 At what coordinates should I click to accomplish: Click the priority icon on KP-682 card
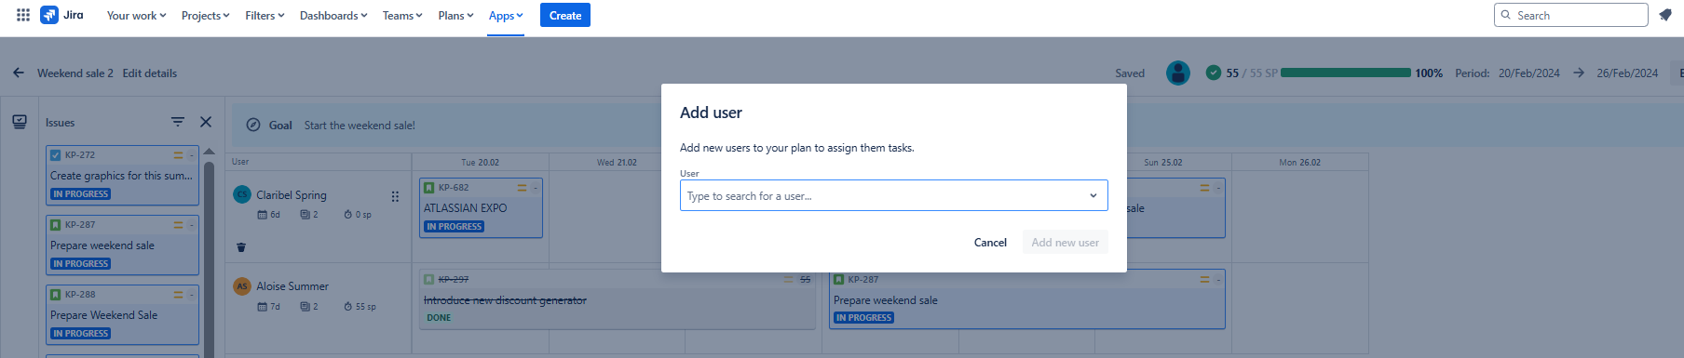click(x=522, y=188)
